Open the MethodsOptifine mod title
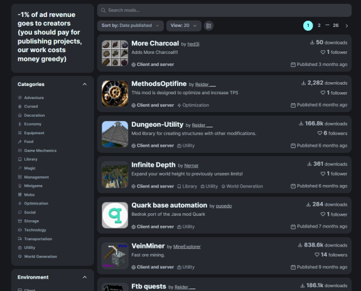This screenshot has height=291, width=361. coord(159,84)
